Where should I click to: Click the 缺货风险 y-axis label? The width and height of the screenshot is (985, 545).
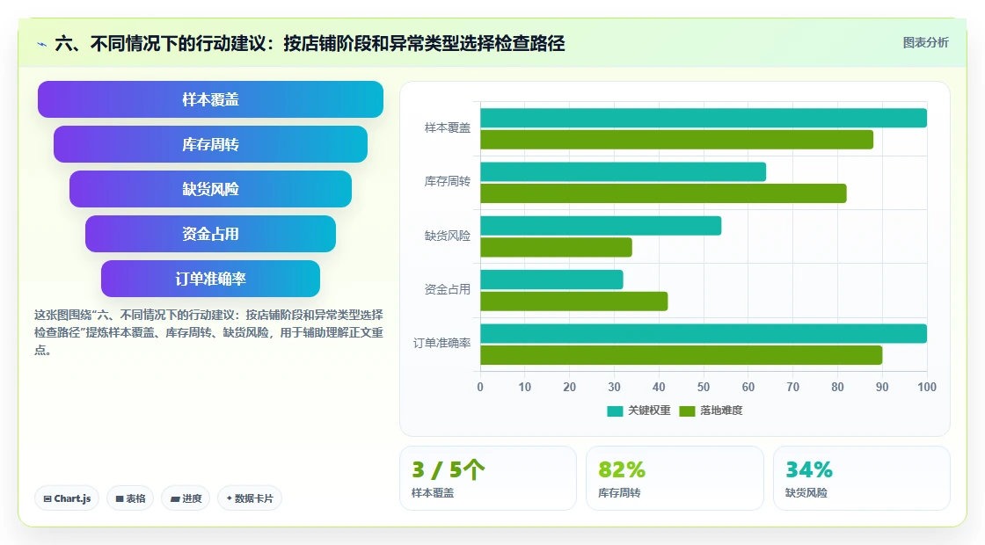[x=448, y=236]
